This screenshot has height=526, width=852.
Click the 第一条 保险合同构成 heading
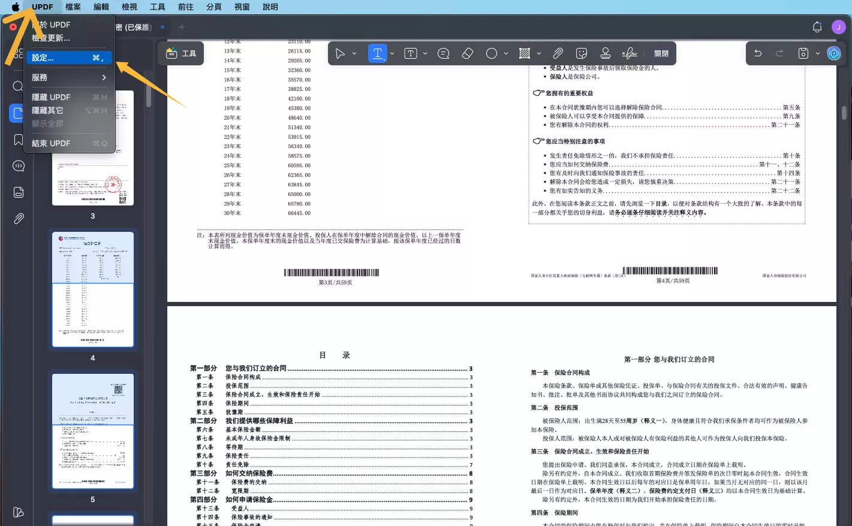560,373
